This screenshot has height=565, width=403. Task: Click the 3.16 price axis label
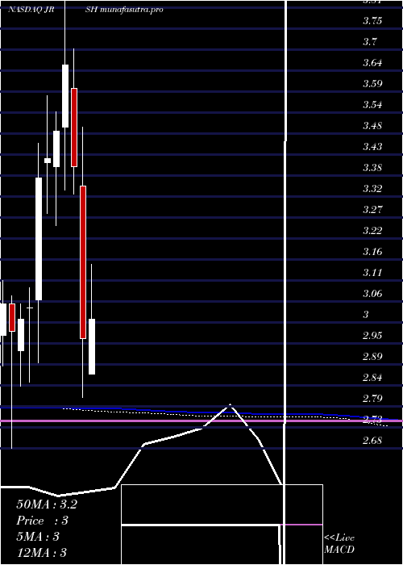(x=372, y=251)
